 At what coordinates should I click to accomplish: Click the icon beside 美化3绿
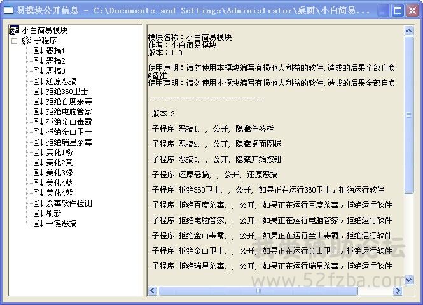click(x=38, y=172)
